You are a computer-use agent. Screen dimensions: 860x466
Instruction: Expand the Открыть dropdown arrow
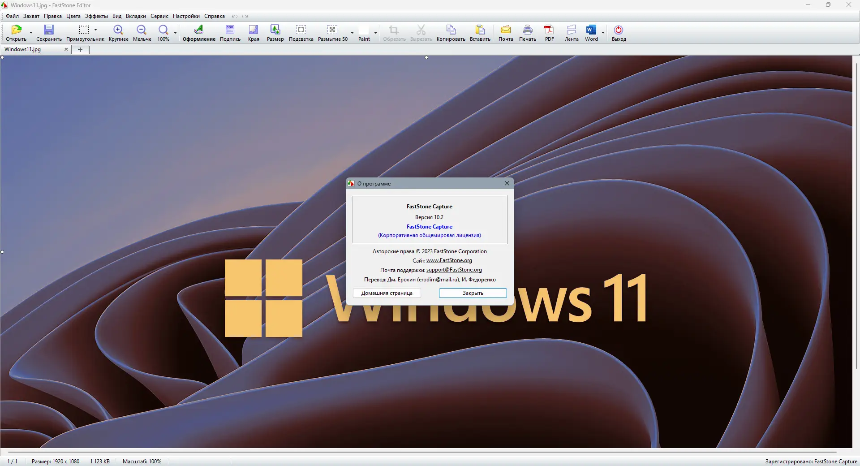(31, 33)
